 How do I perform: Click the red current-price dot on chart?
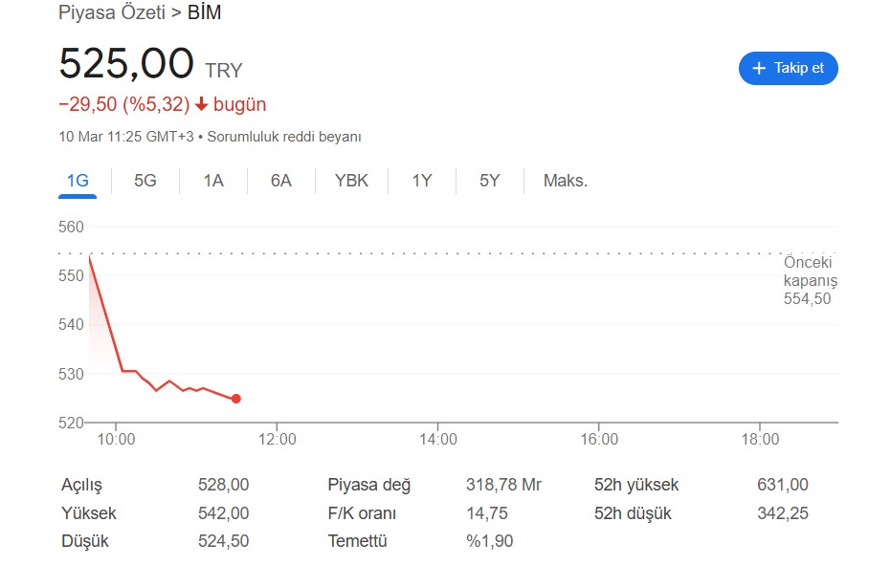click(x=236, y=399)
